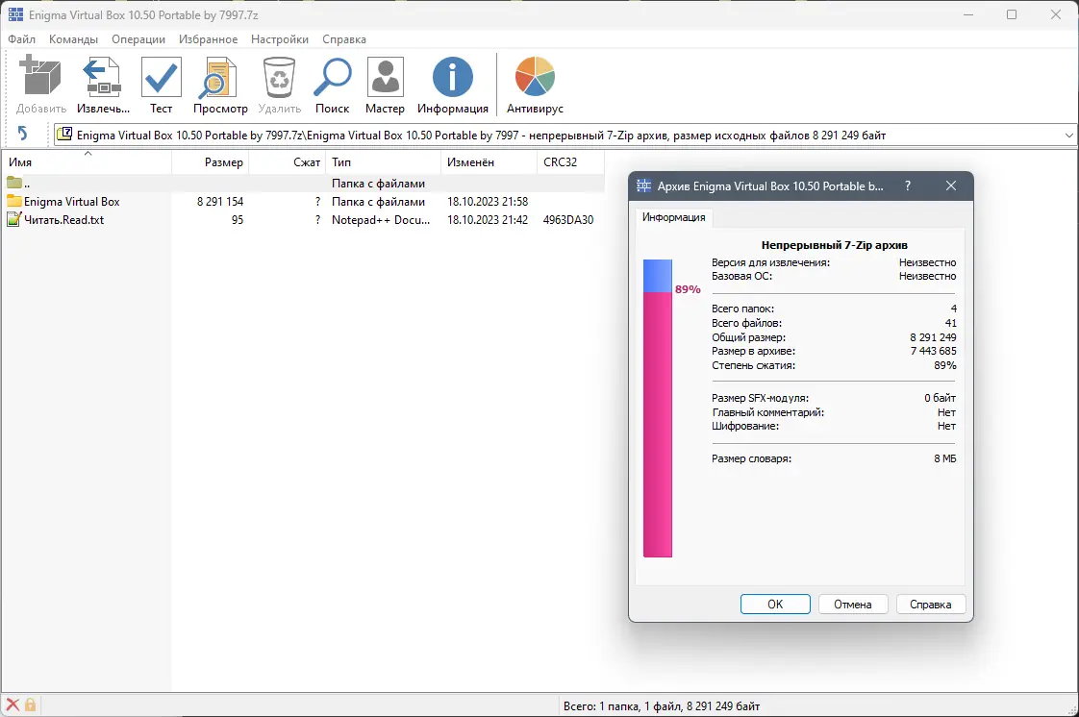The image size is (1079, 717).
Task: Click the Общий размер value 8 291 249
Action: point(933,337)
